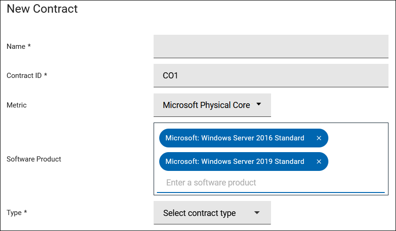The image size is (396, 231).
Task: Click the Software Product label
Action: tap(34, 159)
